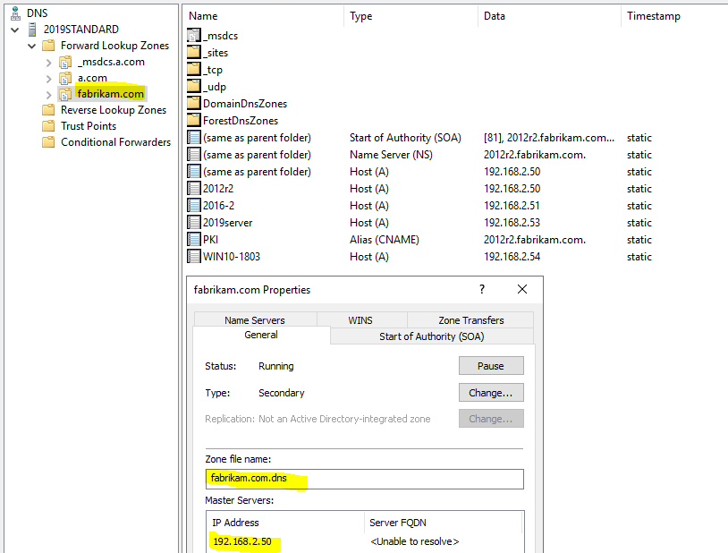Click the [81], 2012r2.fabrikam.com data cell
728x553 pixels.
tap(549, 138)
